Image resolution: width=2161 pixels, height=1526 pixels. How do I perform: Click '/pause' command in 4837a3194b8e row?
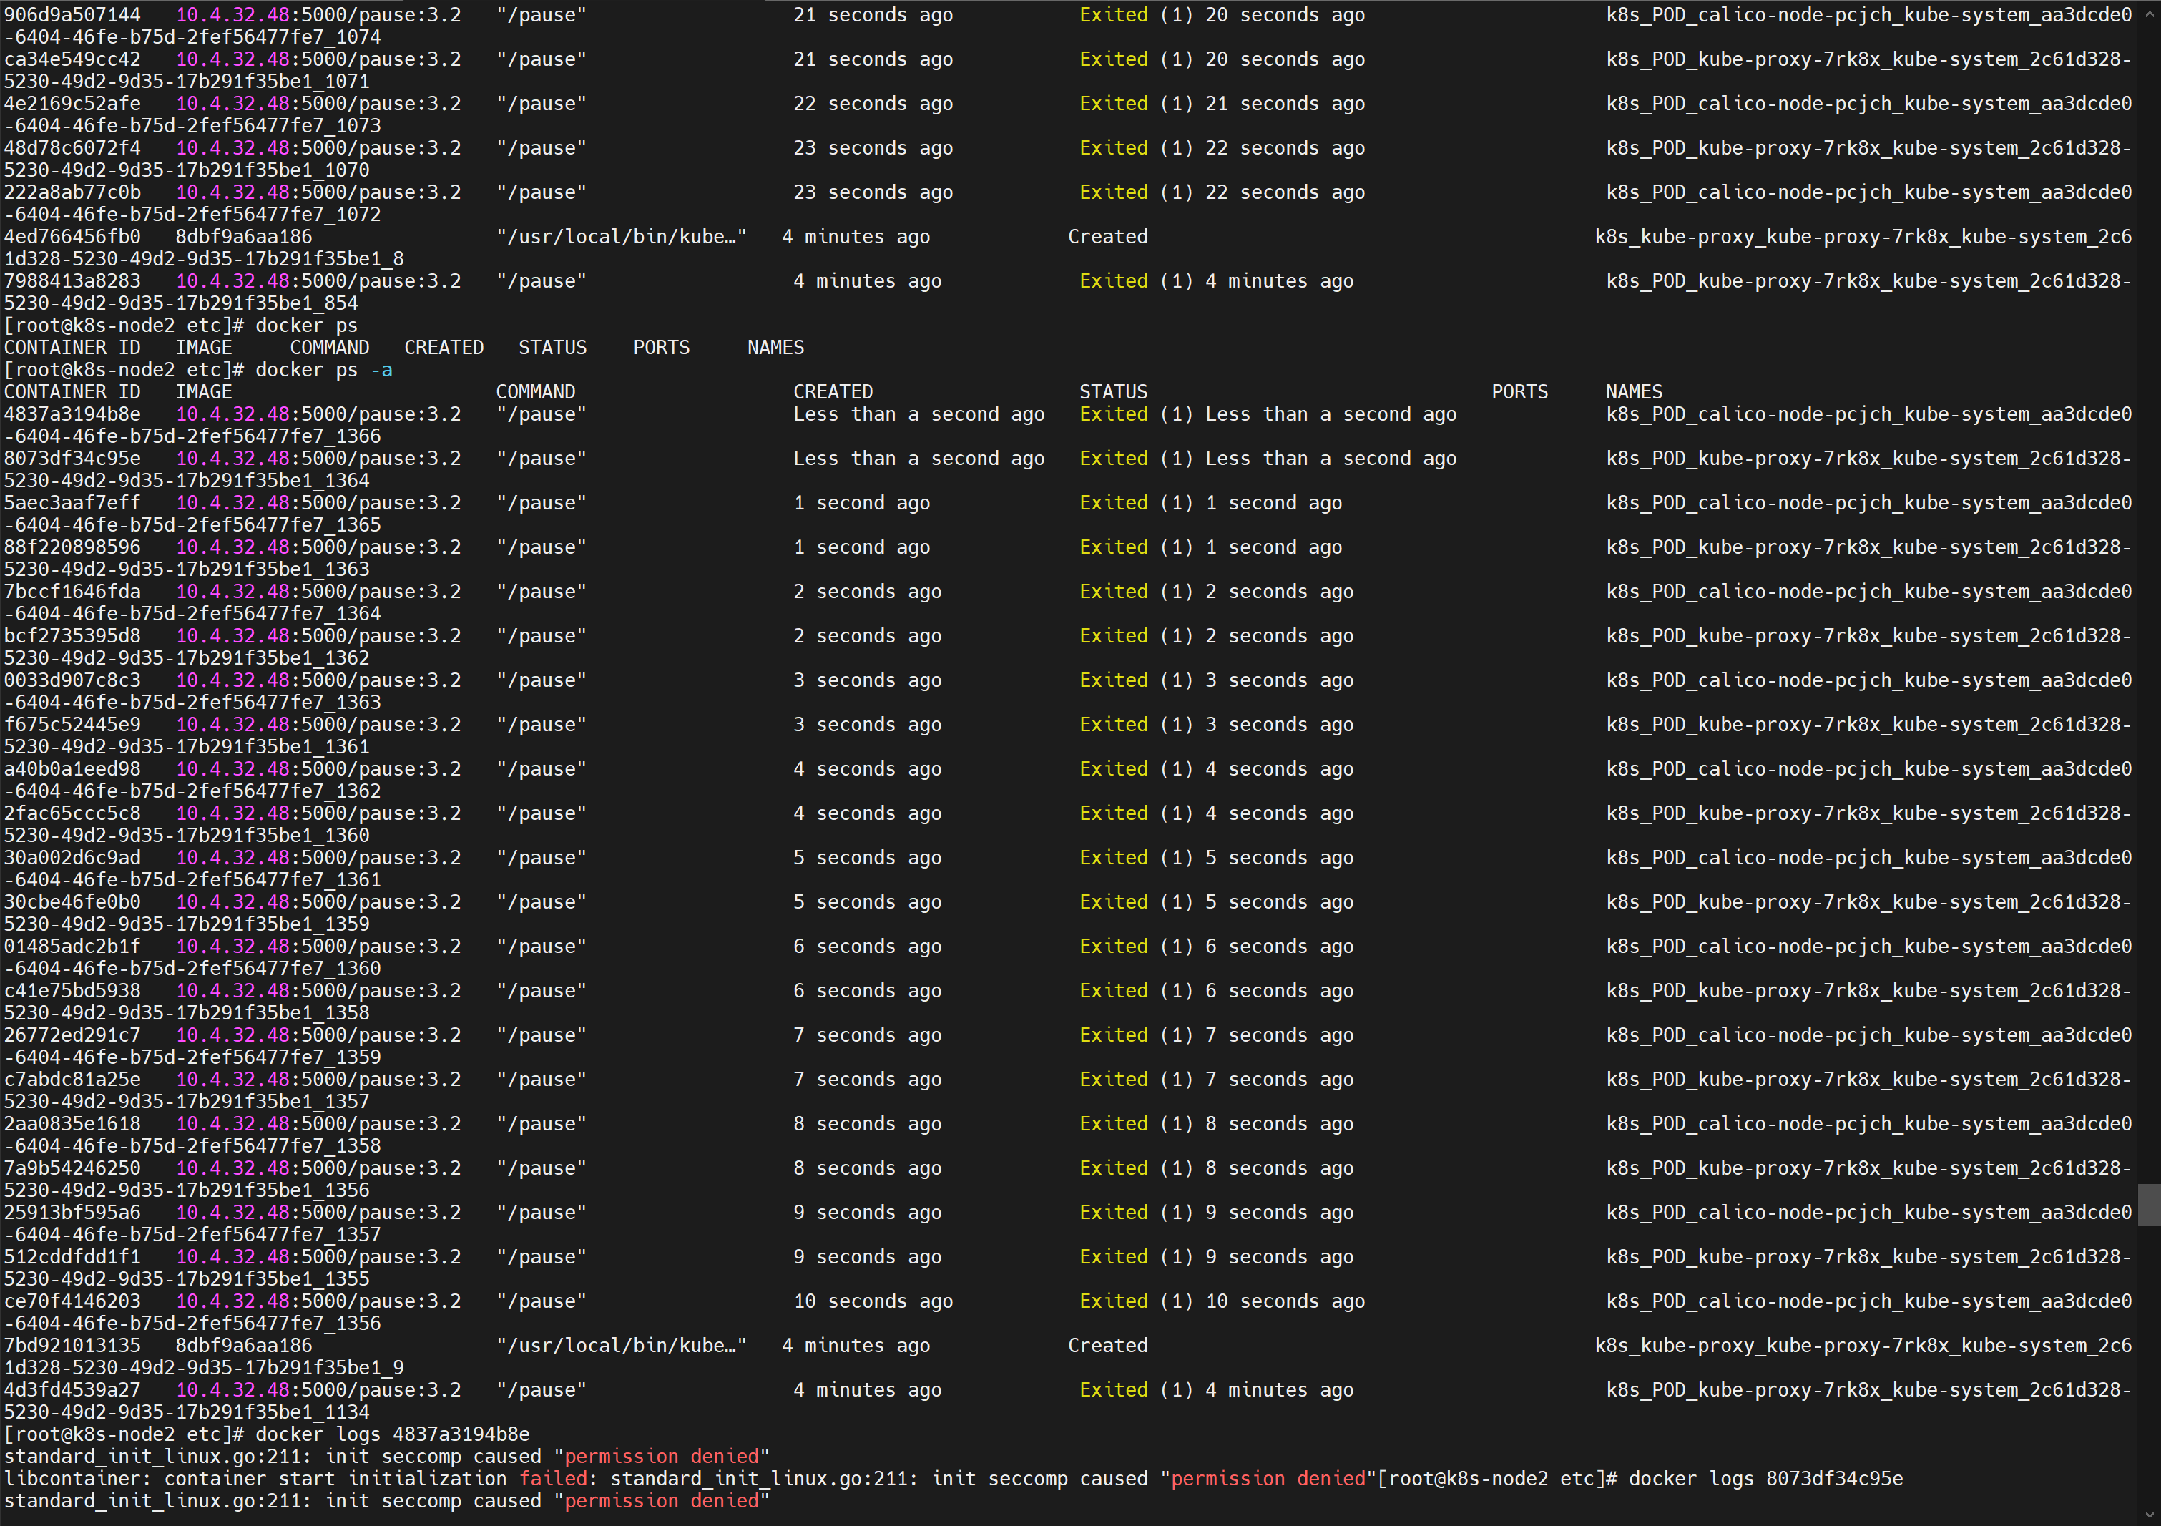(x=542, y=414)
